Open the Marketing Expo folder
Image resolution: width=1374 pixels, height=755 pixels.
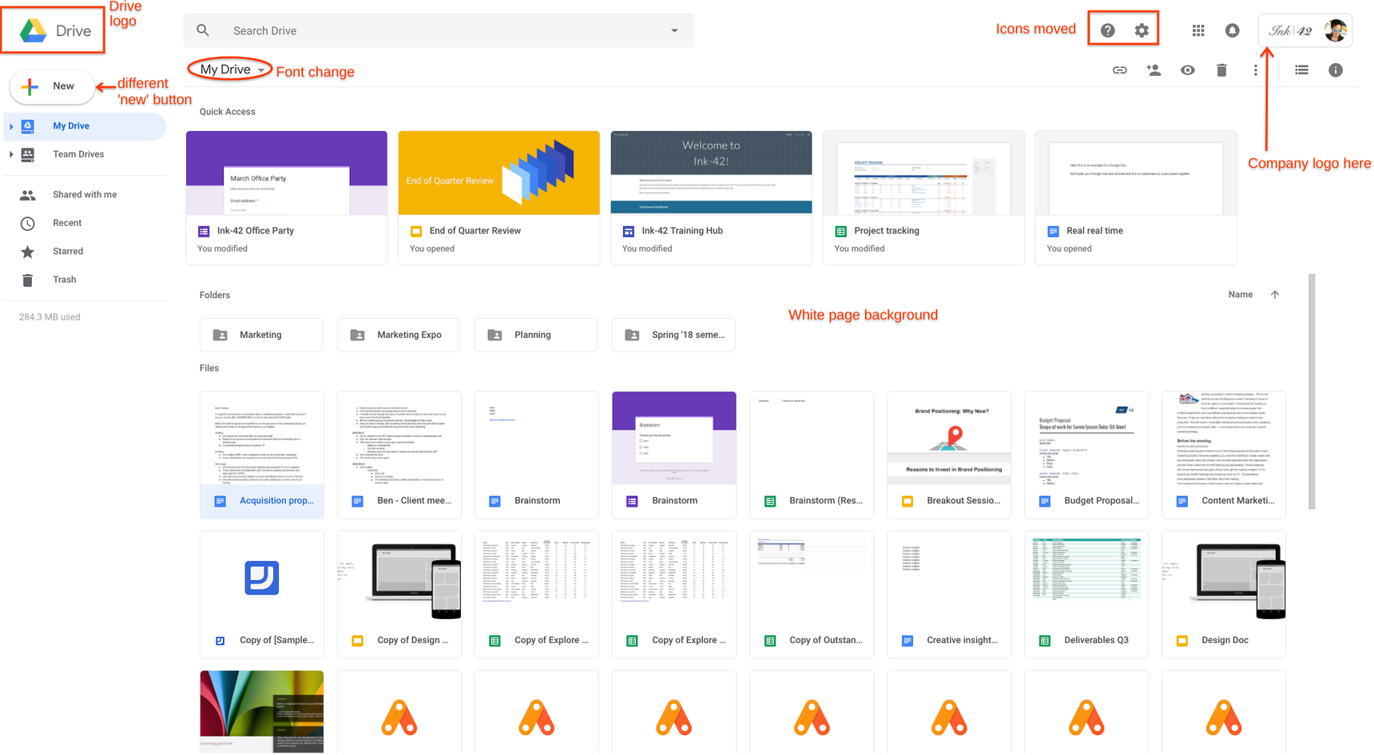[x=399, y=335]
